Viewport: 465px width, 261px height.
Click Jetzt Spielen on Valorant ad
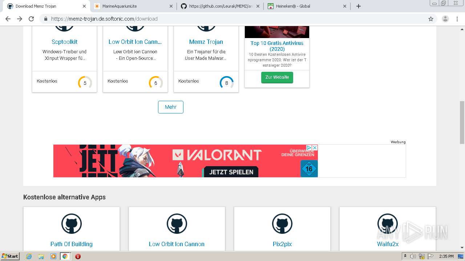pyautogui.click(x=231, y=172)
